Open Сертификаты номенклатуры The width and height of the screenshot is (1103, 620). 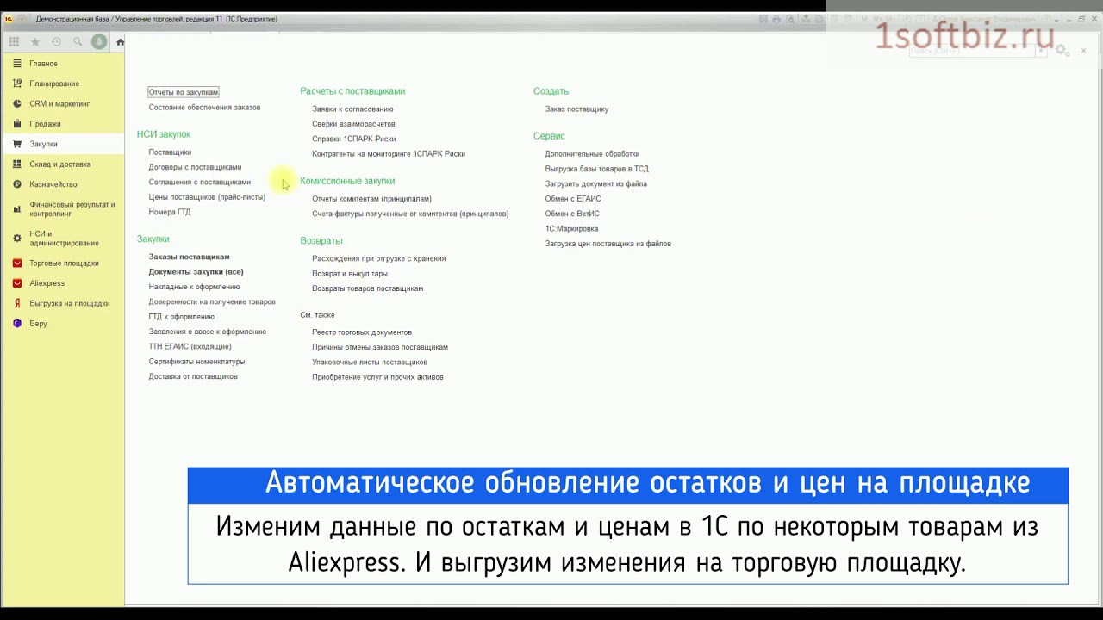click(x=196, y=362)
